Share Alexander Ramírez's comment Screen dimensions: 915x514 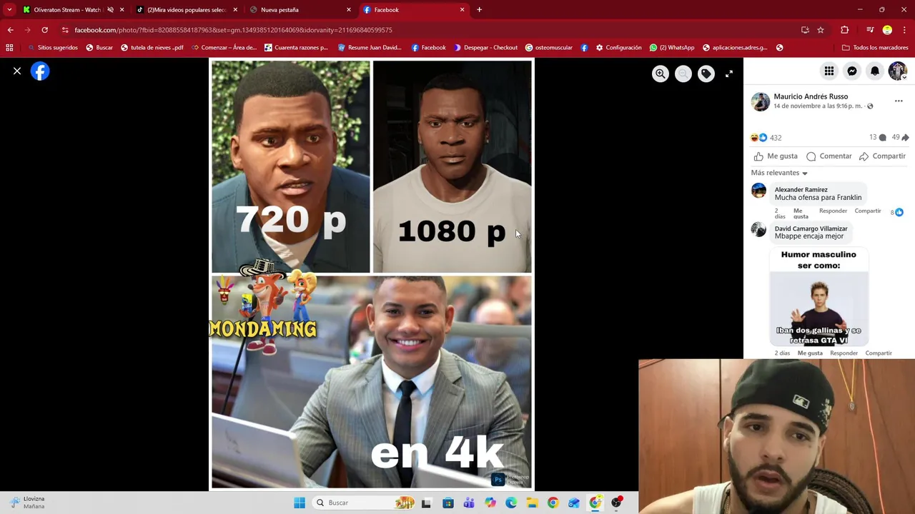coord(868,211)
